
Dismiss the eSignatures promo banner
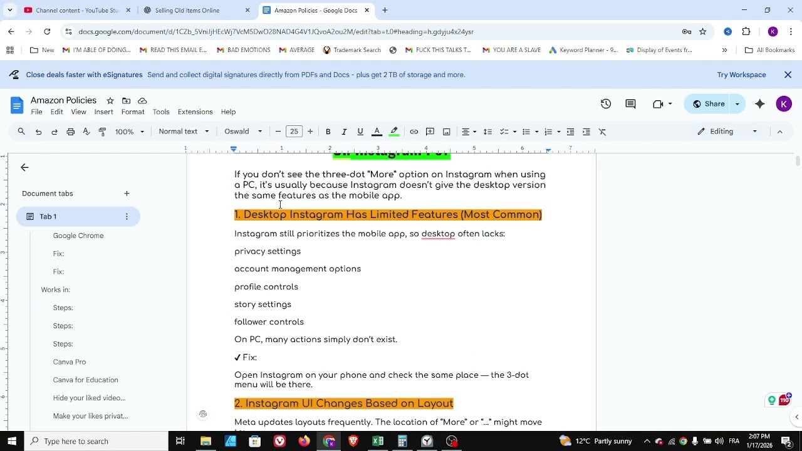point(788,75)
